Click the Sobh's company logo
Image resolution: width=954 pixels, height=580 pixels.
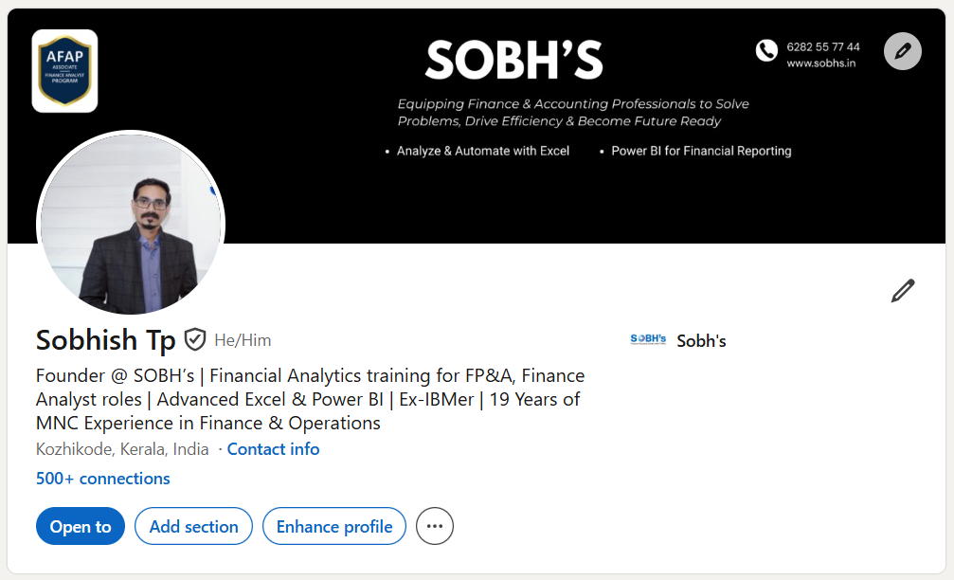pyautogui.click(x=646, y=338)
